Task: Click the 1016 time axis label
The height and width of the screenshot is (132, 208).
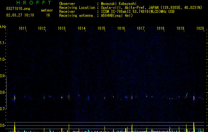Action: click(x=121, y=28)
